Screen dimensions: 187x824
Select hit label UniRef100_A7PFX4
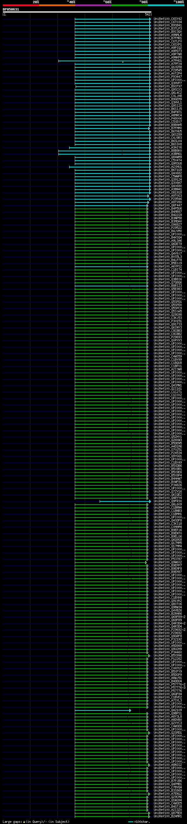pyautogui.click(x=167, y=64)
